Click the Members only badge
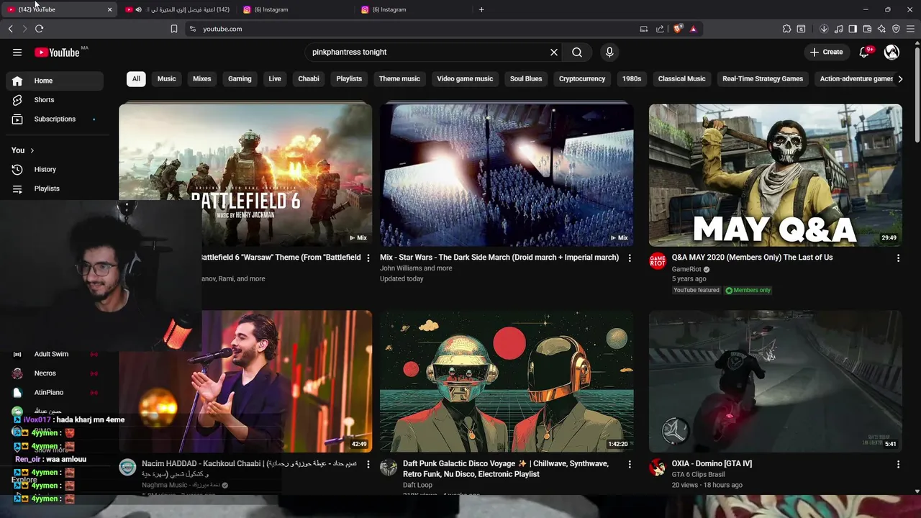 point(748,290)
